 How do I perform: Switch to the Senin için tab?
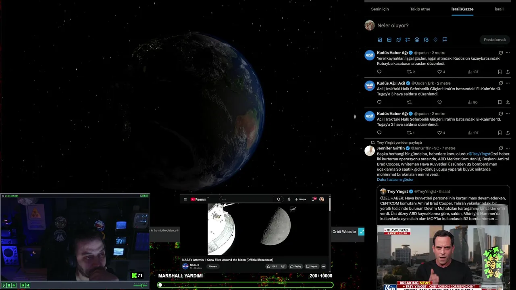pyautogui.click(x=380, y=9)
